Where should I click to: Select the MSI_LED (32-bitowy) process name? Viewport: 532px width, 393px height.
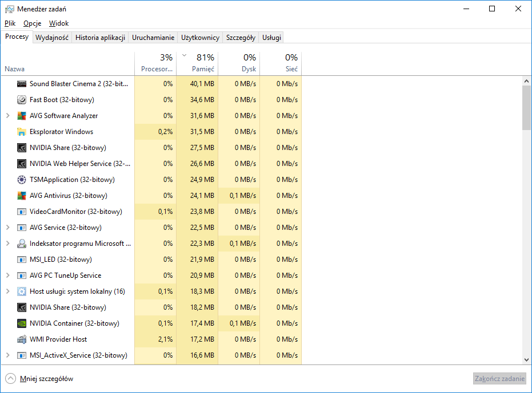point(61,260)
